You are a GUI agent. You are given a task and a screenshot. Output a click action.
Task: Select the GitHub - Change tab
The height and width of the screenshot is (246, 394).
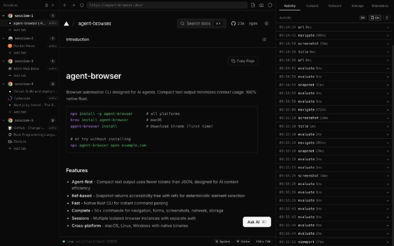pos(30,128)
